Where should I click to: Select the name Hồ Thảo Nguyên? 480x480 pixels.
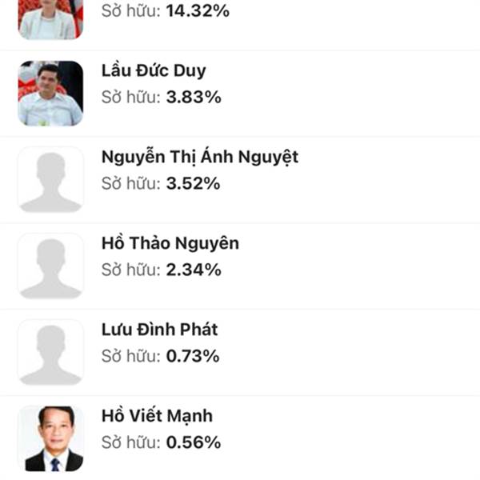(170, 243)
